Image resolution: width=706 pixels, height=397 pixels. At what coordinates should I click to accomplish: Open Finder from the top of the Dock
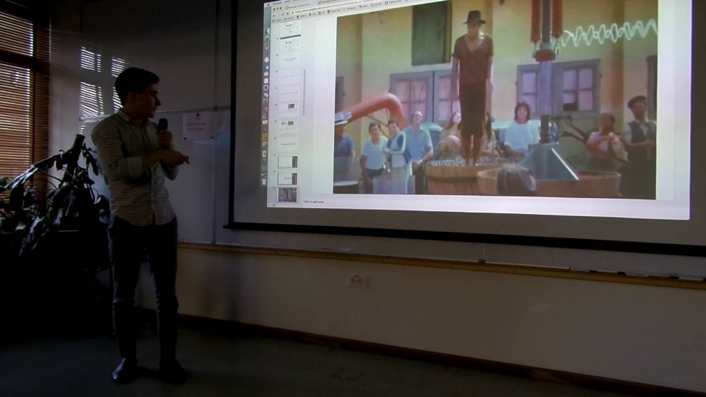pos(267,31)
